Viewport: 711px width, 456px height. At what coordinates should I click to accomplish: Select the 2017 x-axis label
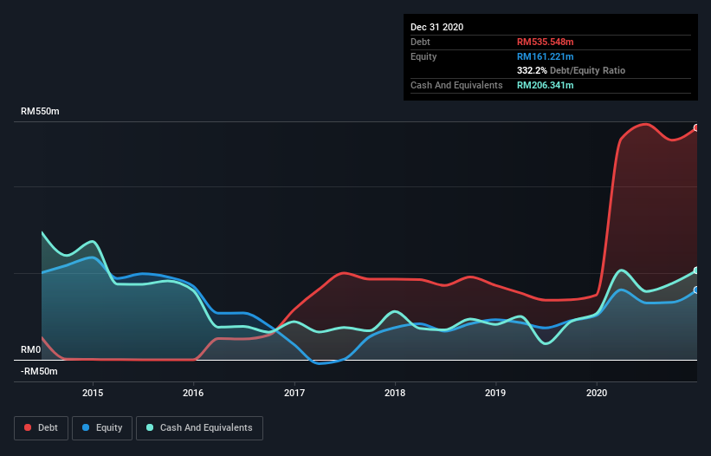pyautogui.click(x=294, y=393)
